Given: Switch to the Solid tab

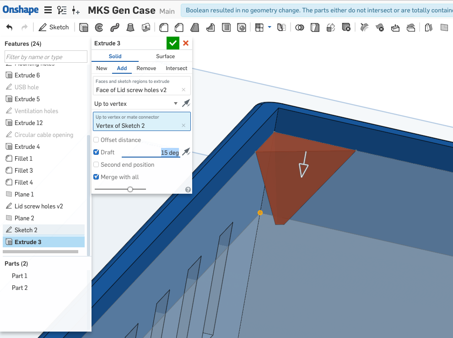Looking at the screenshot, I should pyautogui.click(x=115, y=56).
